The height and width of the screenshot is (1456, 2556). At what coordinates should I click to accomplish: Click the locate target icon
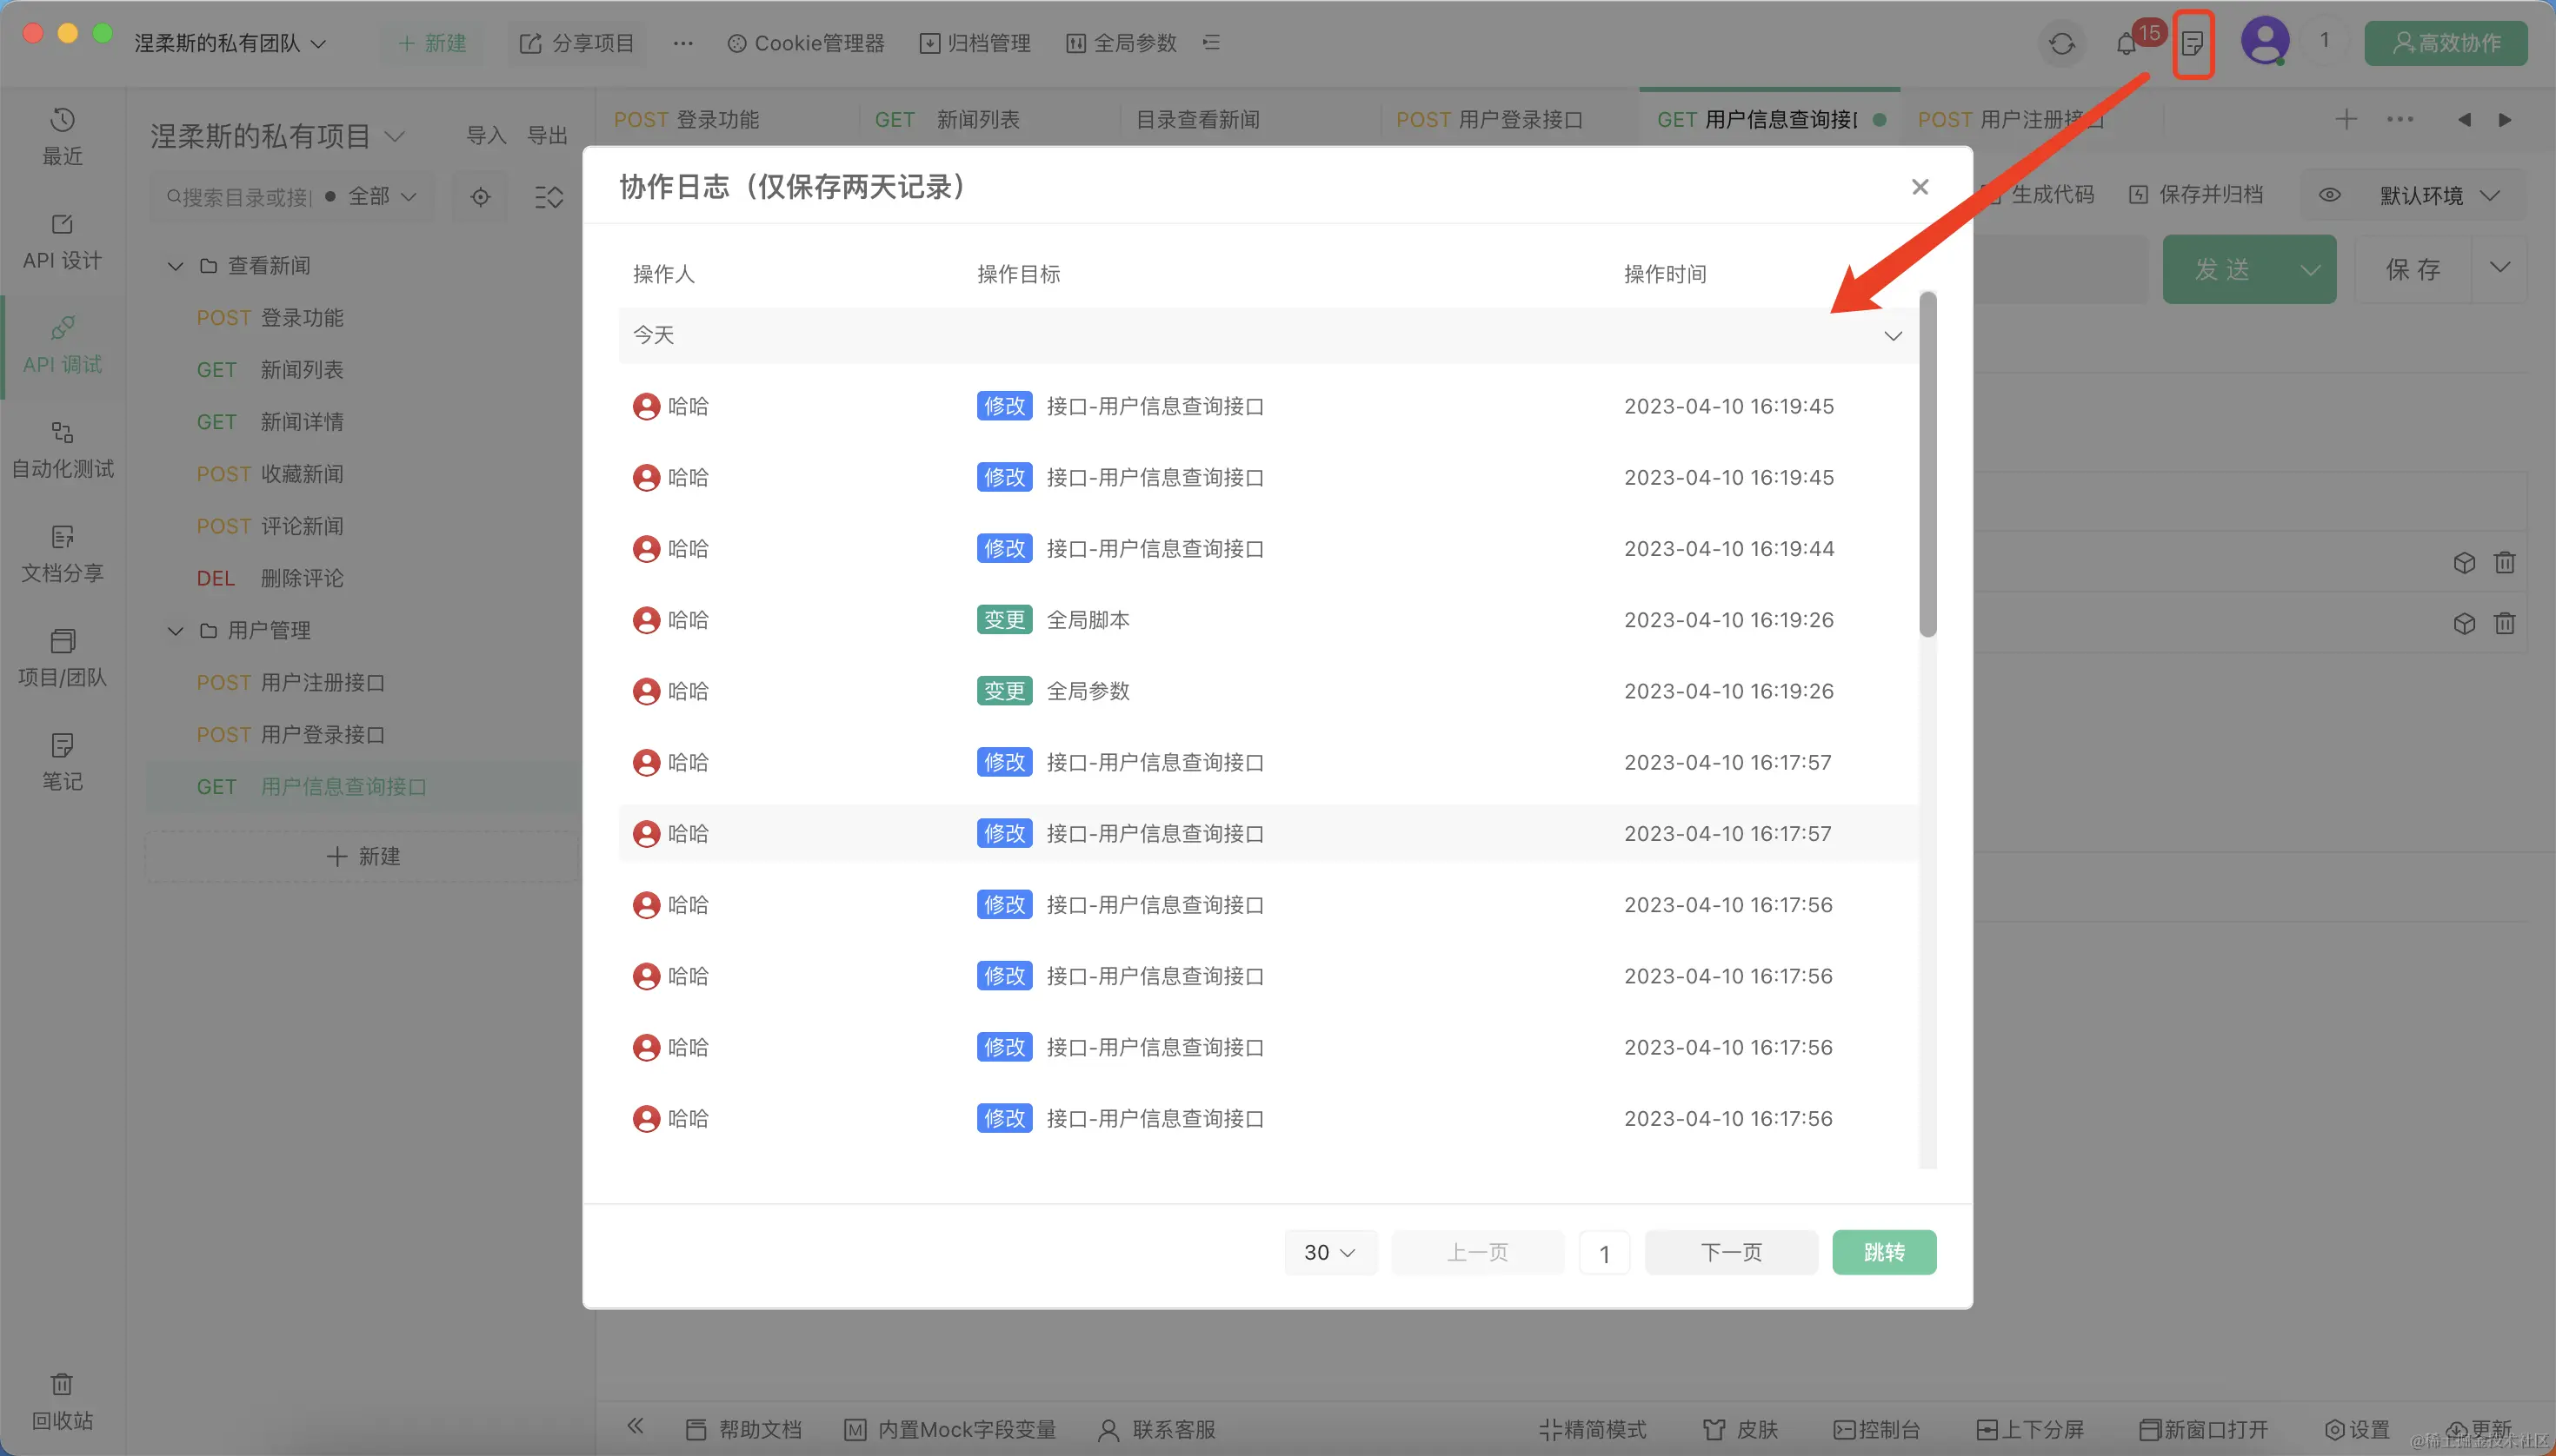pyautogui.click(x=481, y=197)
